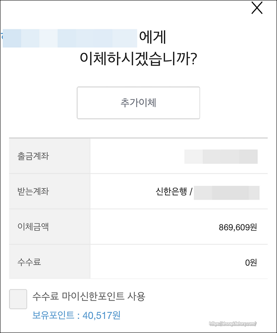Image resolution: width=277 pixels, height=333 pixels.
Task: Open the shoopi.tistory.com watermark link
Action: (x=233, y=324)
